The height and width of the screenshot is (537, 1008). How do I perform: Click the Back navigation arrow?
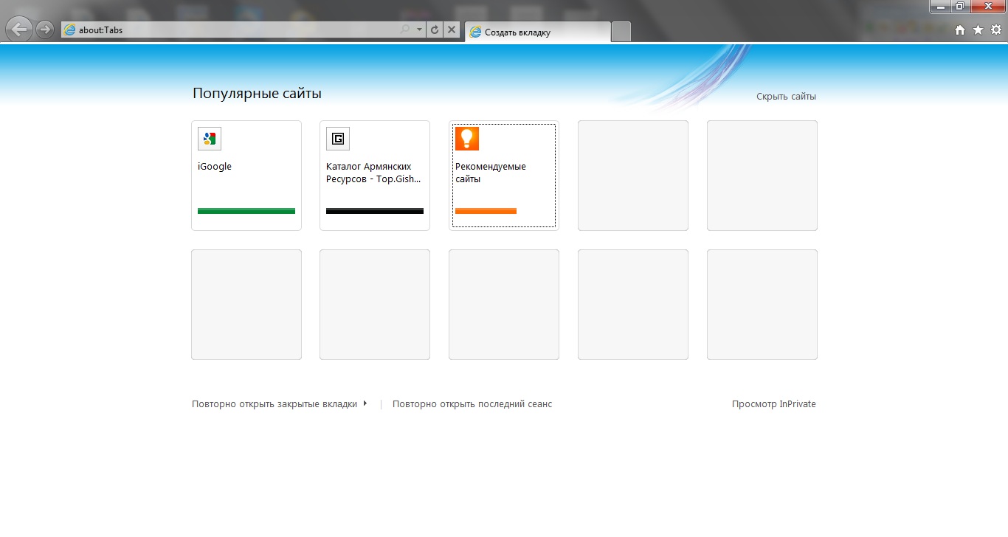click(x=20, y=30)
